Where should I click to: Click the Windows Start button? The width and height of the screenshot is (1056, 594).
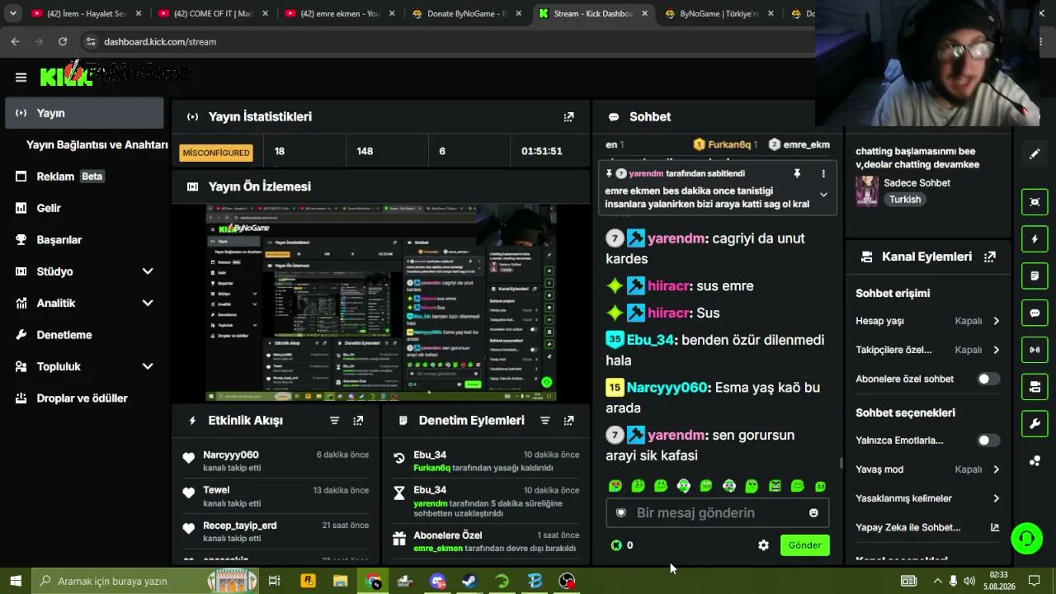click(x=16, y=581)
